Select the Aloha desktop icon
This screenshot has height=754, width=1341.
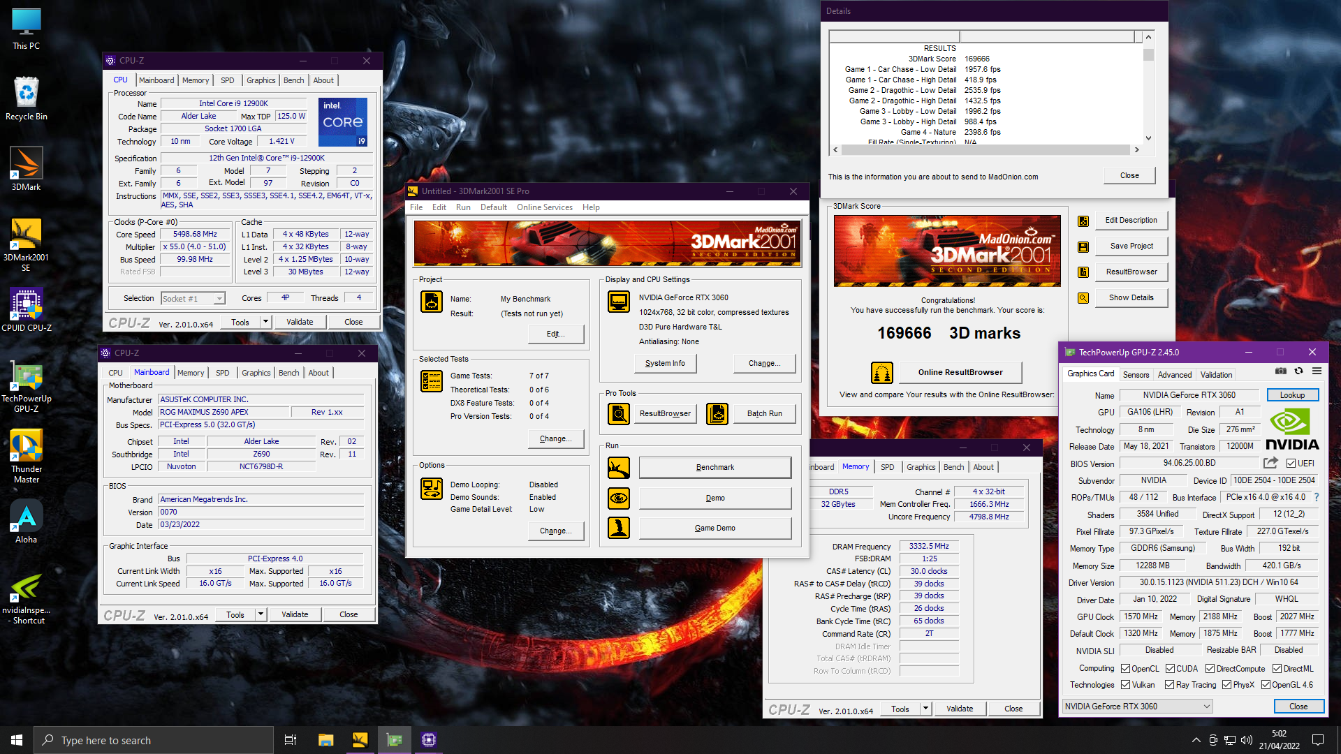pos(27,522)
